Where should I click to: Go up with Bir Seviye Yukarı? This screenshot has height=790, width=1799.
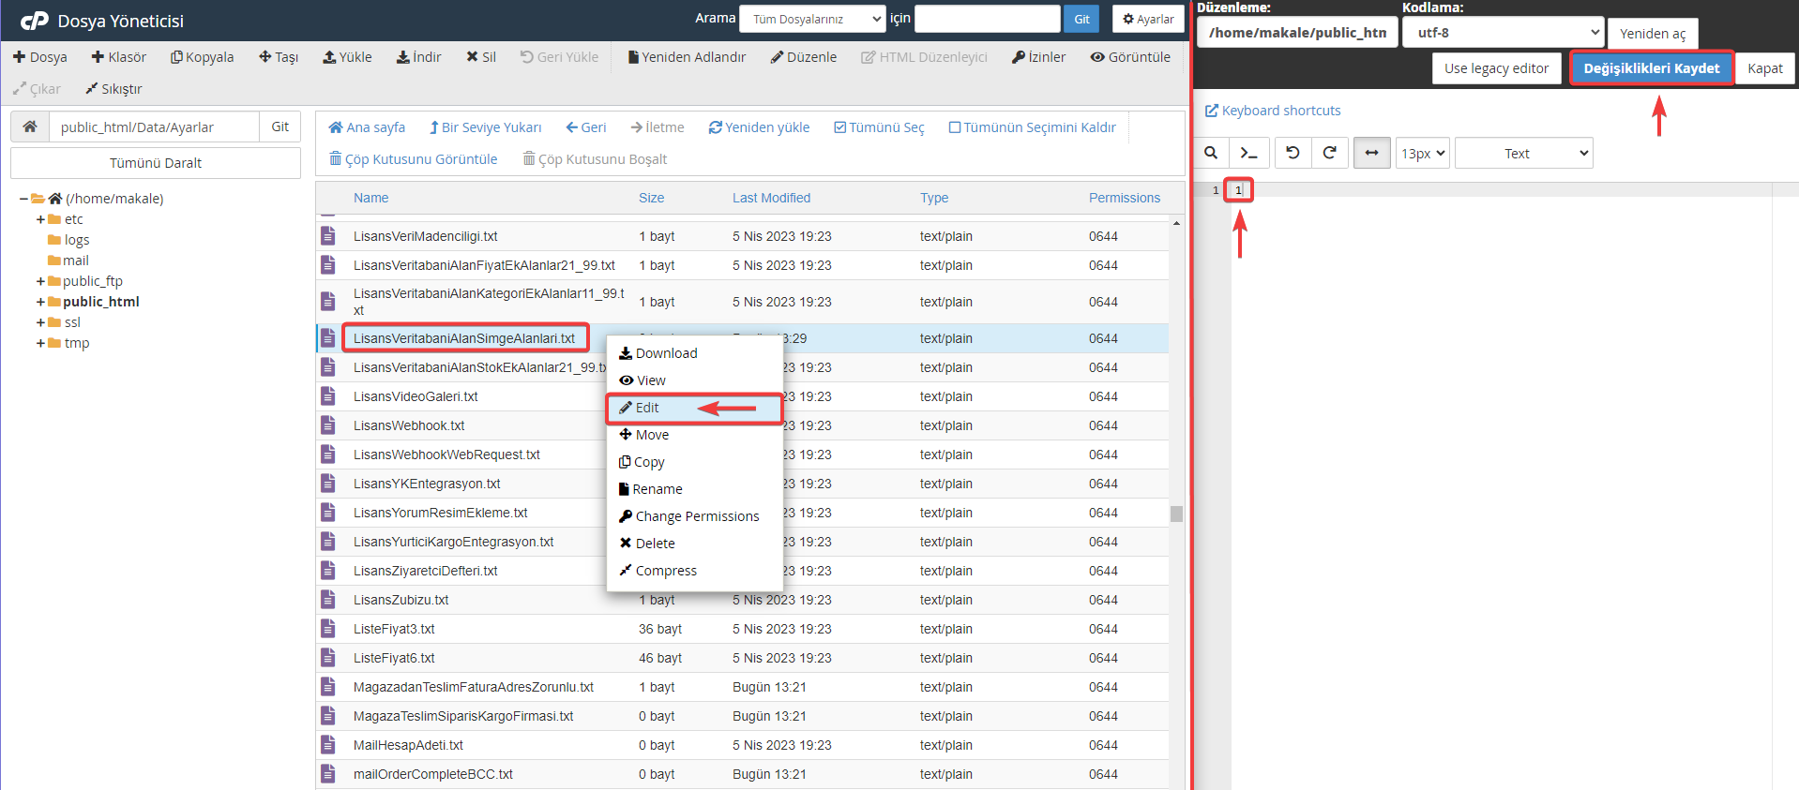click(x=486, y=127)
